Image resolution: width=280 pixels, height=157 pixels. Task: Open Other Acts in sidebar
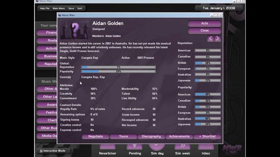point(47,89)
